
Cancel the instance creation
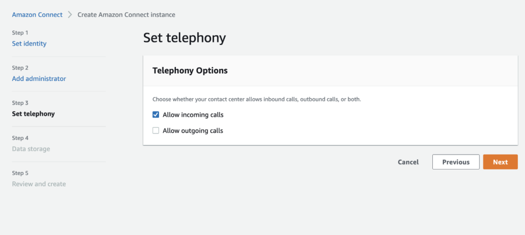[408, 162]
